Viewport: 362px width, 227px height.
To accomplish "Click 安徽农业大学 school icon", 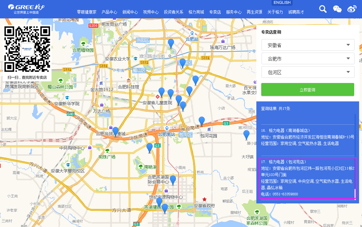I will (x=135, y=59).
